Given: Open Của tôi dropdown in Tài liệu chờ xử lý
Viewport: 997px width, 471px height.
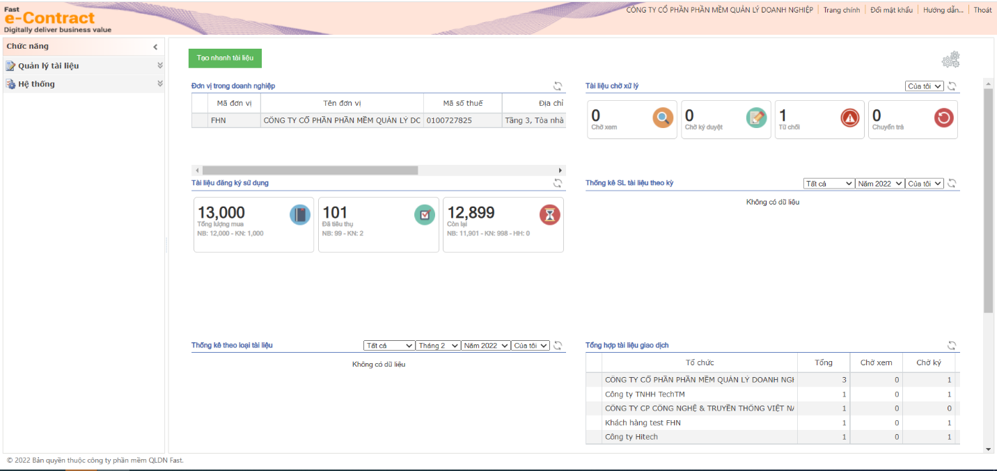Looking at the screenshot, I should [x=925, y=86].
